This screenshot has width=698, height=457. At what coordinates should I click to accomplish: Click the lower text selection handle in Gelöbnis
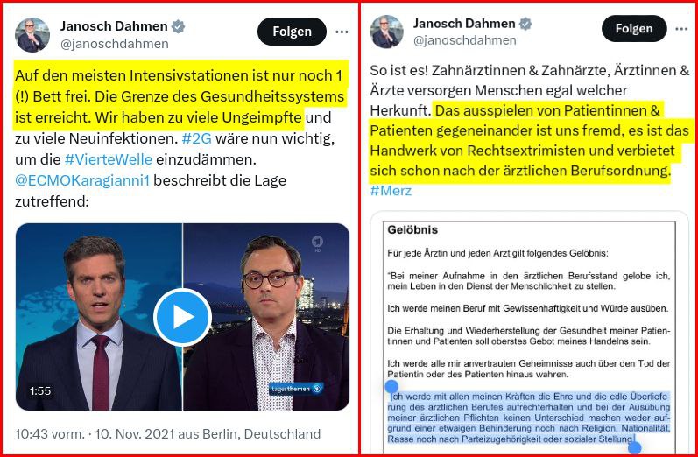point(634,447)
